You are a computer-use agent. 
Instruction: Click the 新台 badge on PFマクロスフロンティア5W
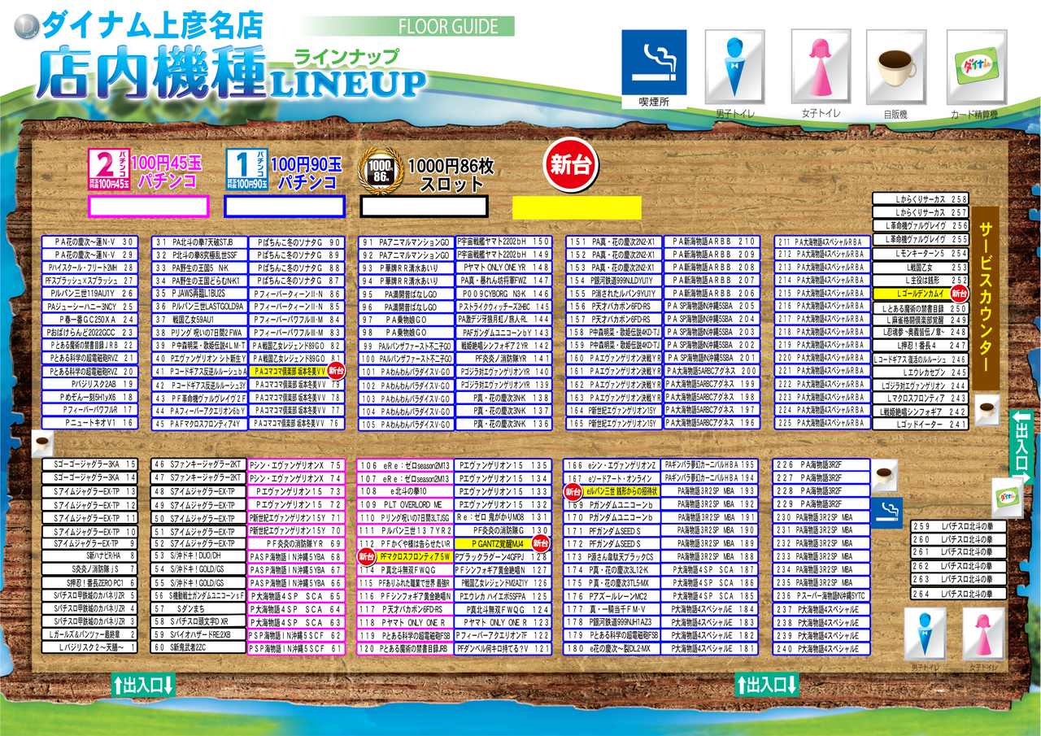367,557
